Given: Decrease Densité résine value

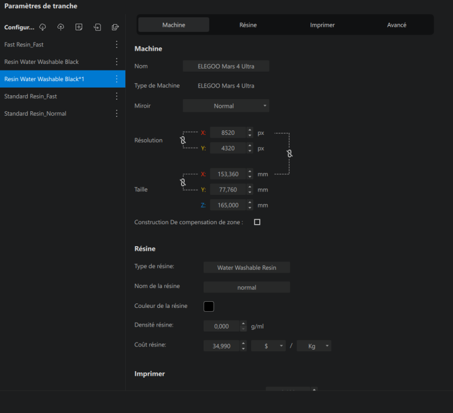Looking at the screenshot, I should pyautogui.click(x=243, y=329).
